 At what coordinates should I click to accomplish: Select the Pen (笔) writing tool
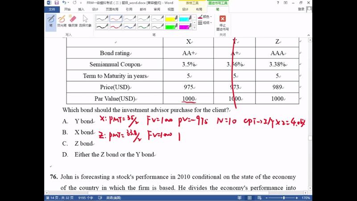[x=51, y=22]
